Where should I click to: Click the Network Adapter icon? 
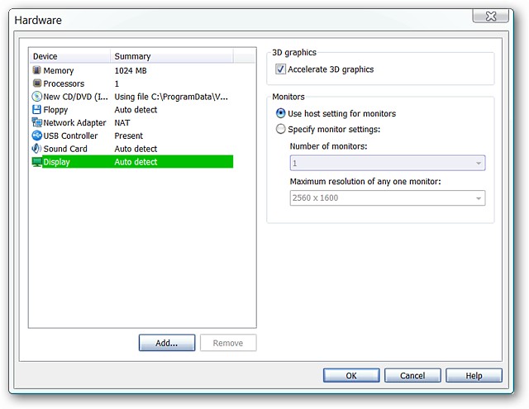point(36,122)
